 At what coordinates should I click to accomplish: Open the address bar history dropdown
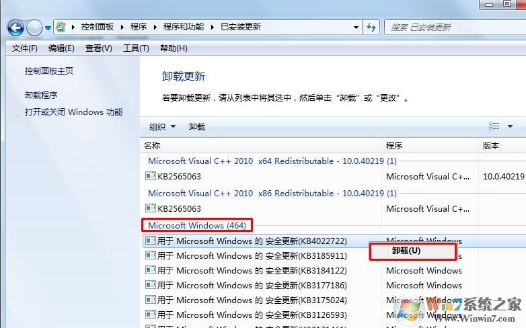pyautogui.click(x=356, y=28)
